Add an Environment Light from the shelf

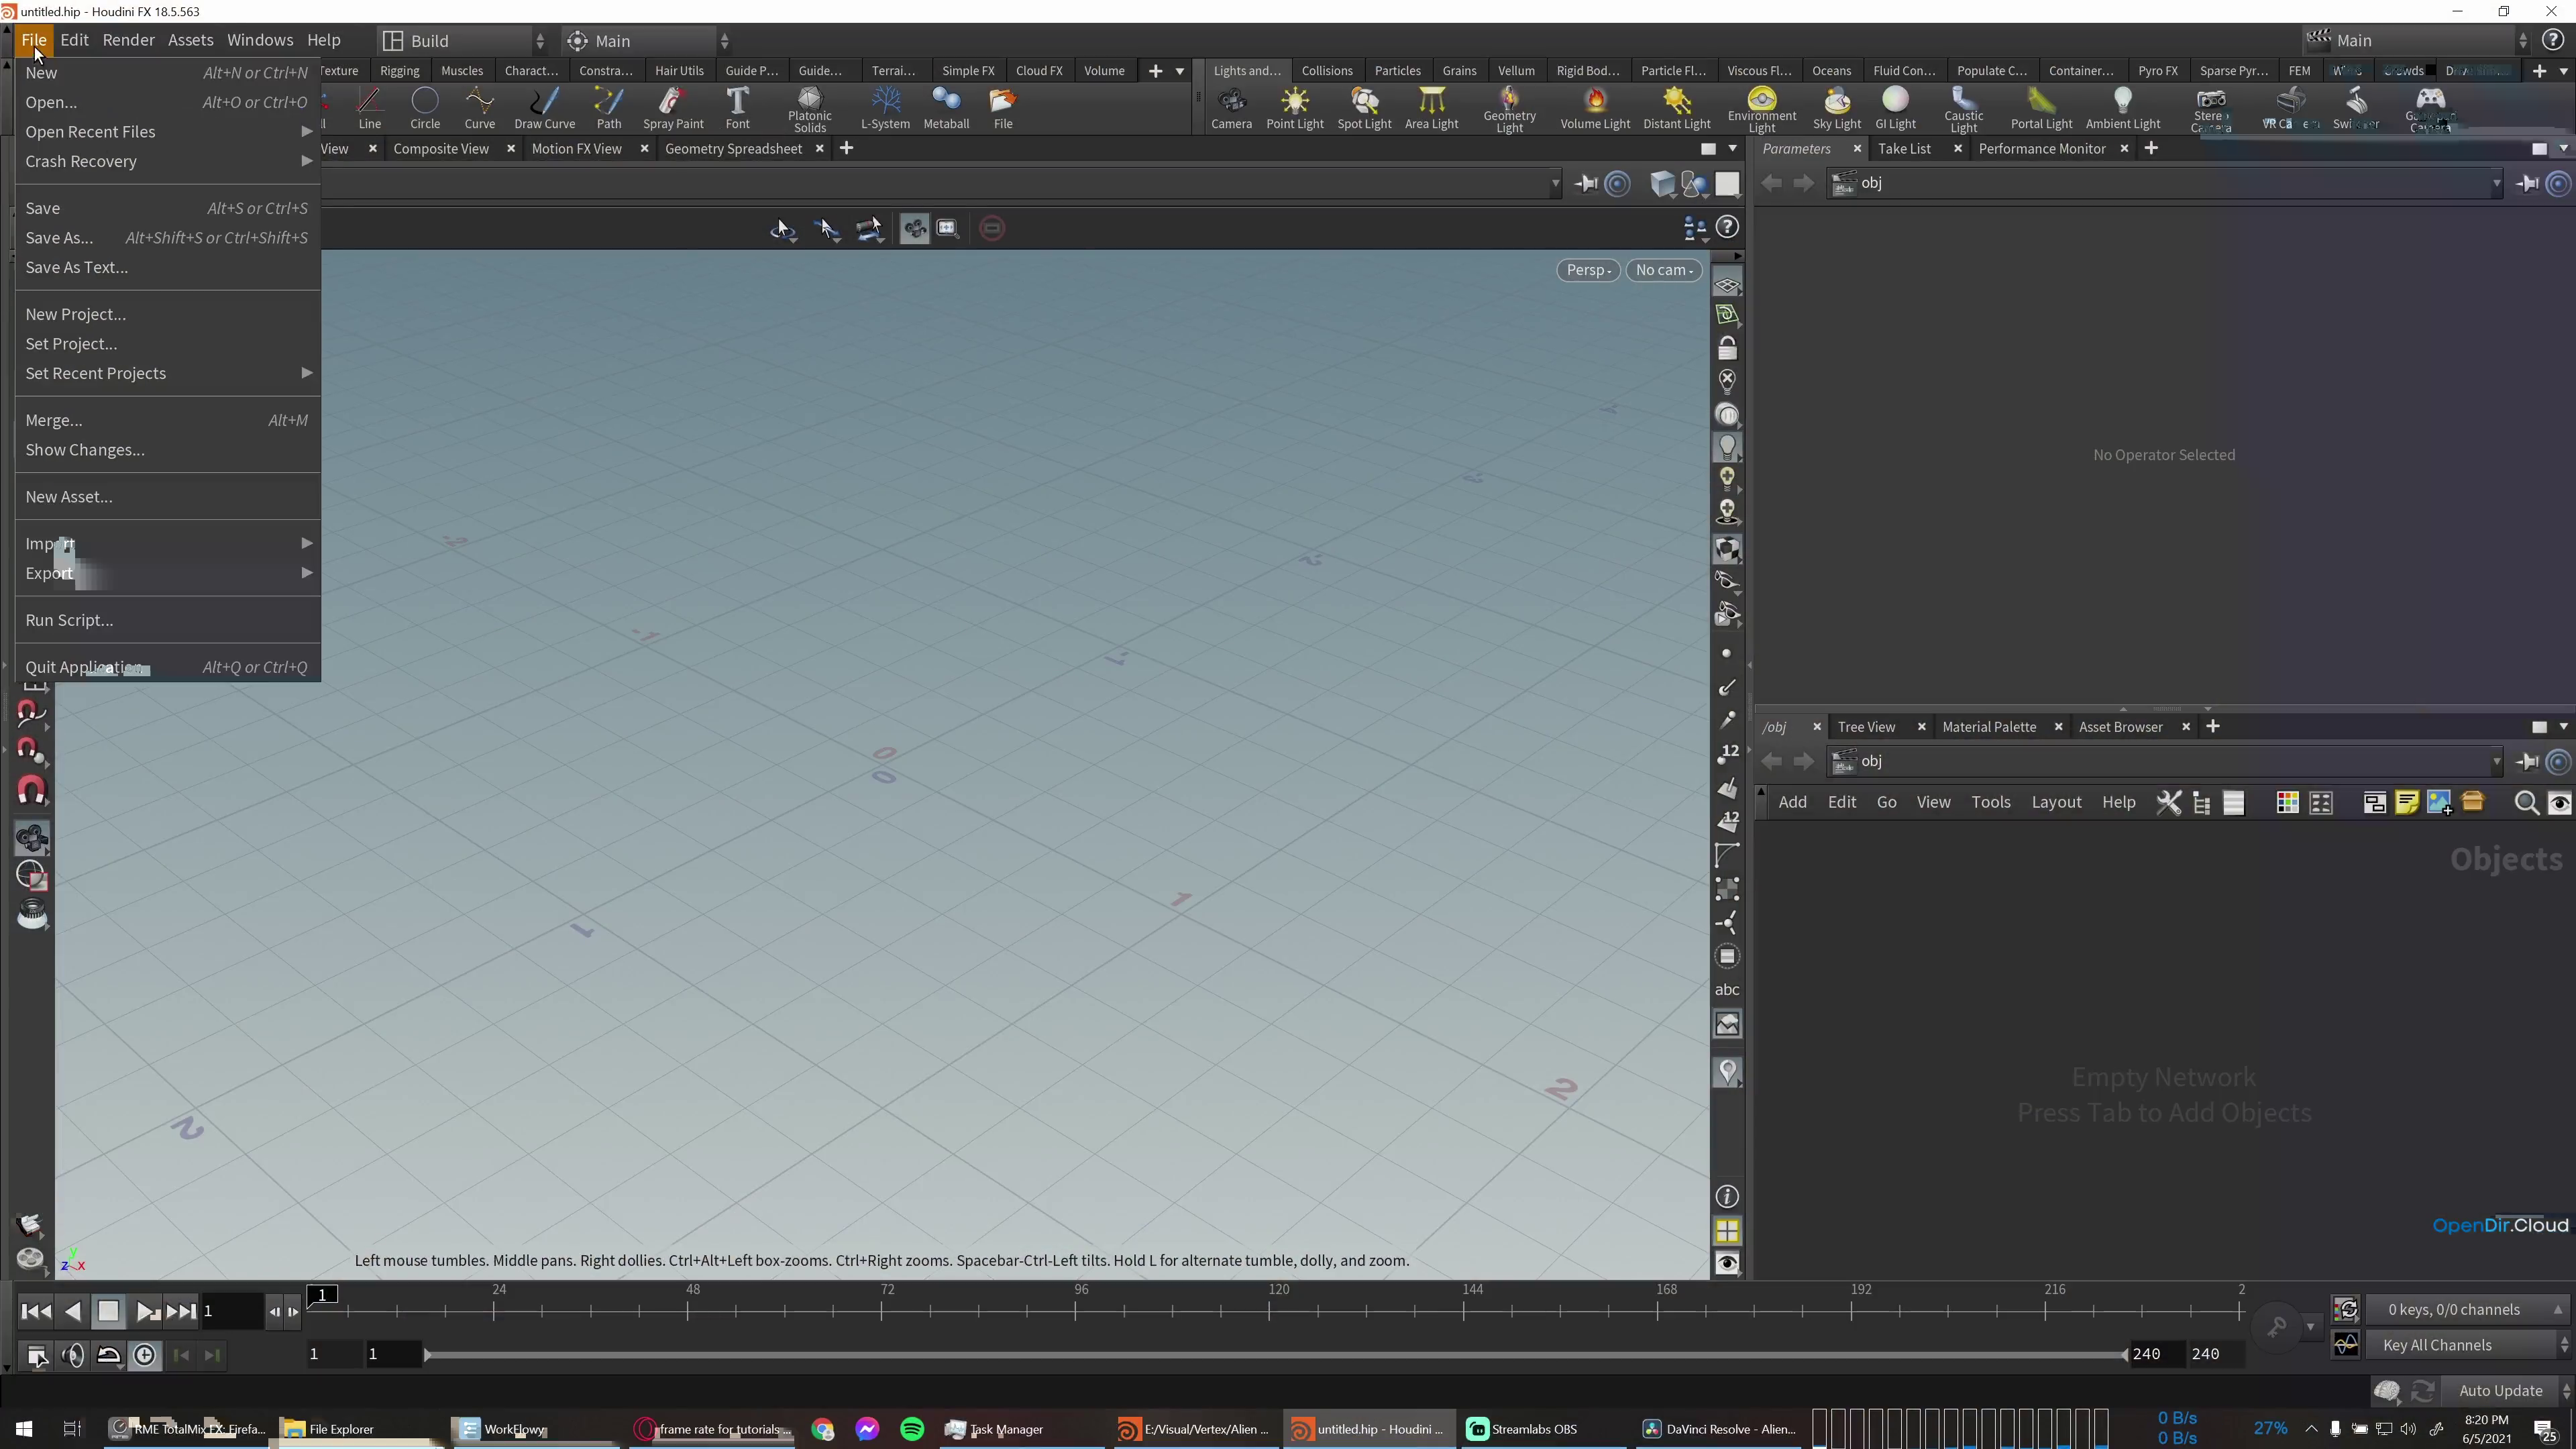[1762, 108]
